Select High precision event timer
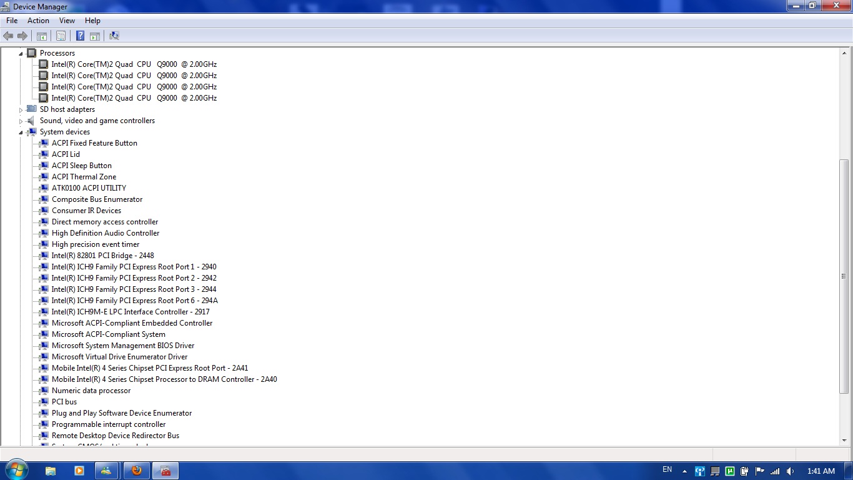Viewport: 853px width, 480px height. (96, 244)
